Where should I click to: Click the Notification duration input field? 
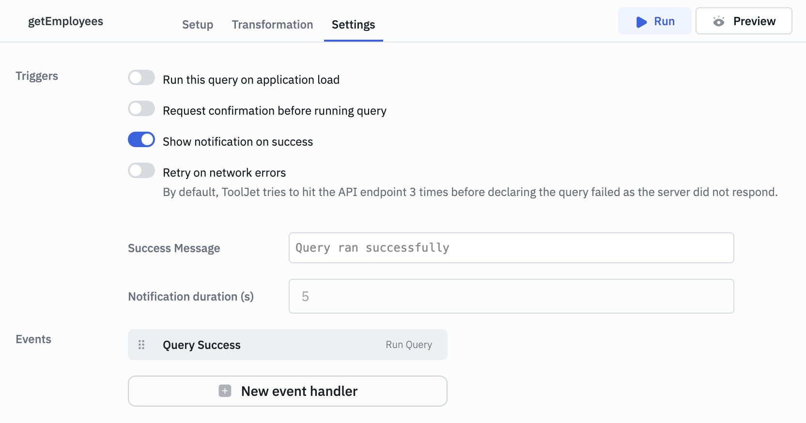tap(511, 296)
